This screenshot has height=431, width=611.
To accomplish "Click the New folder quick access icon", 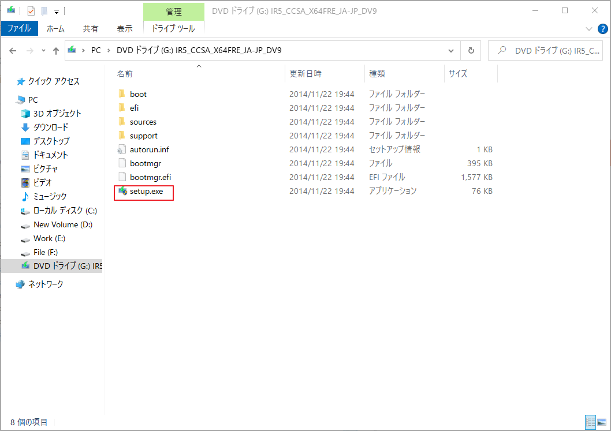I will 44,11.
